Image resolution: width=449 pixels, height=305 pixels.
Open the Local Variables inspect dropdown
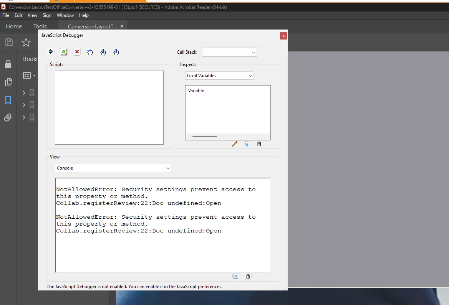pos(219,76)
